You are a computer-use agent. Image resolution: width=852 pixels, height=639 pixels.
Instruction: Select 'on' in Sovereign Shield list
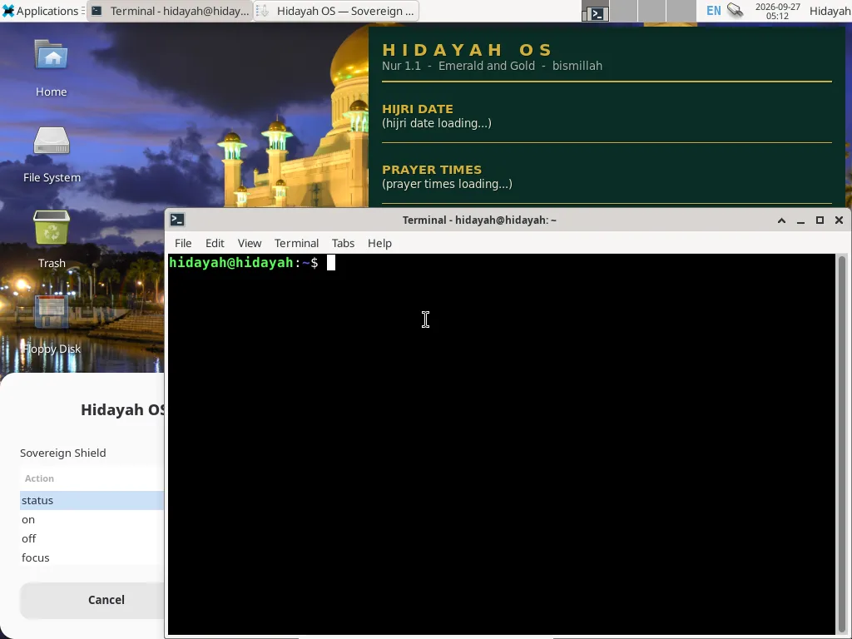click(x=92, y=519)
